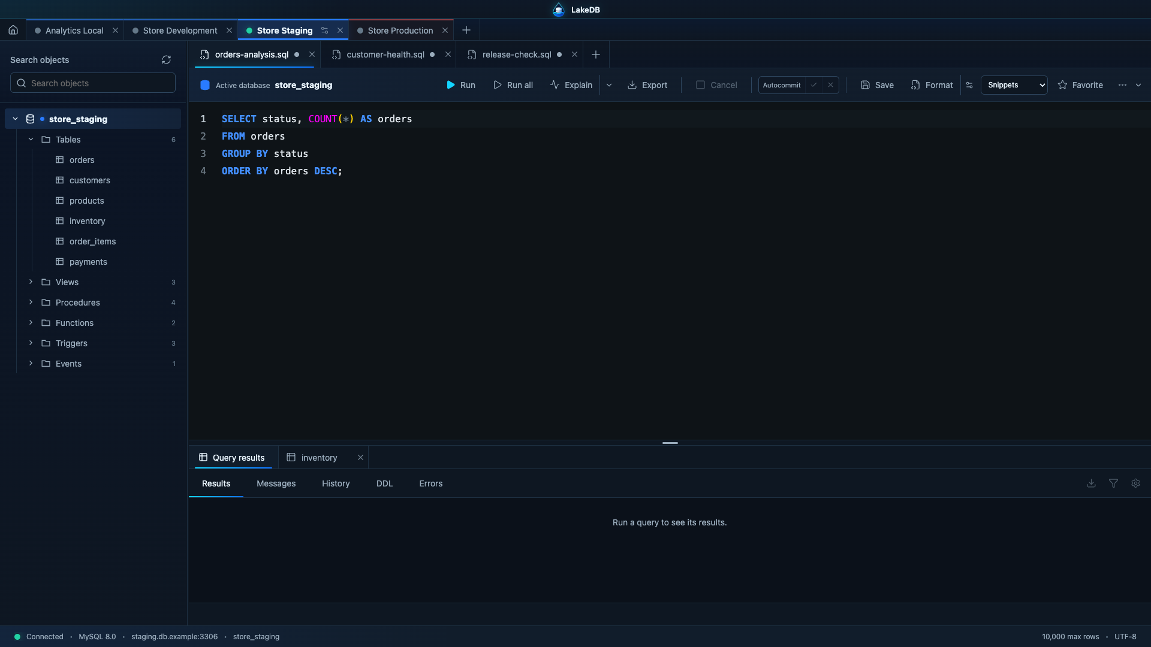Open the Errors tab
The width and height of the screenshot is (1151, 647).
430,483
